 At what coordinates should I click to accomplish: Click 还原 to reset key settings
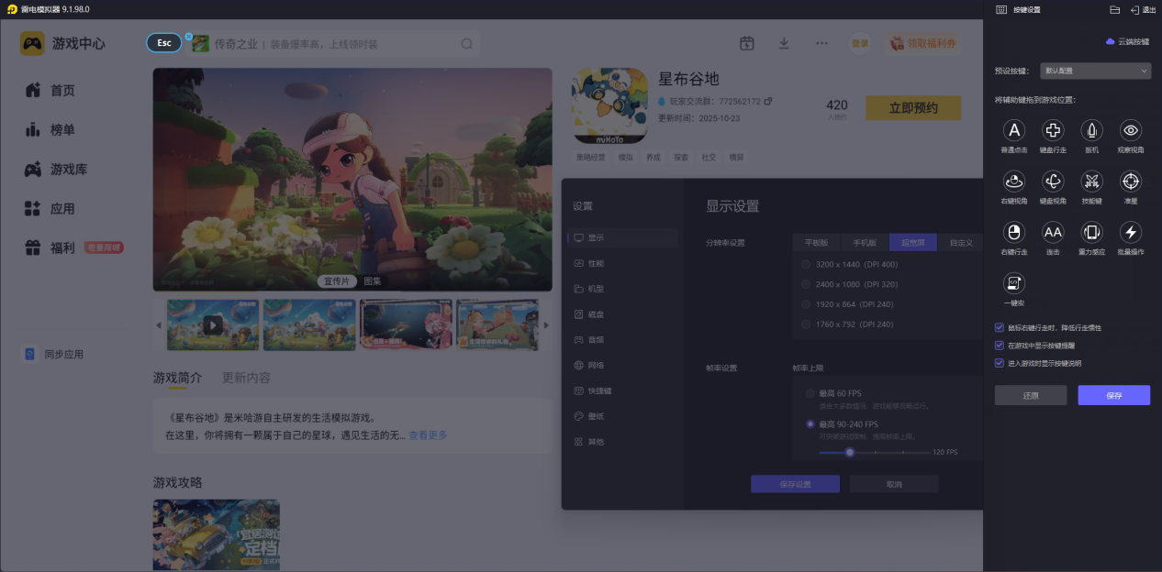[x=1031, y=395]
